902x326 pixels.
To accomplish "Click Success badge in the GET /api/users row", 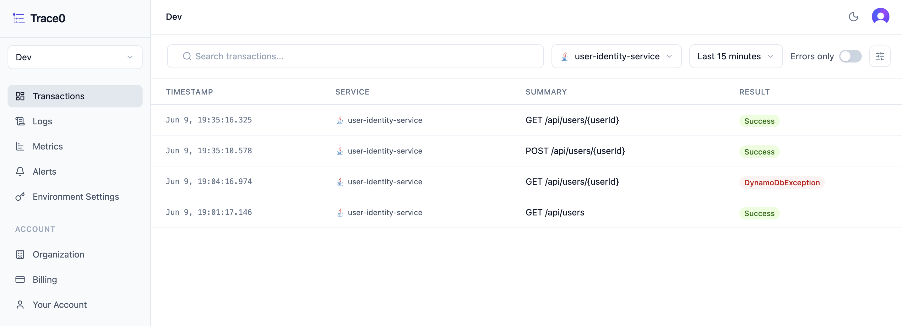I will coord(759,213).
